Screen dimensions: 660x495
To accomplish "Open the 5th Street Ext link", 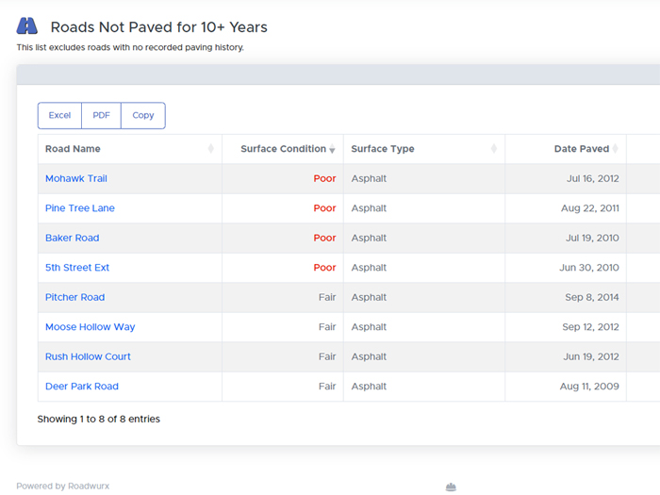I will [77, 268].
